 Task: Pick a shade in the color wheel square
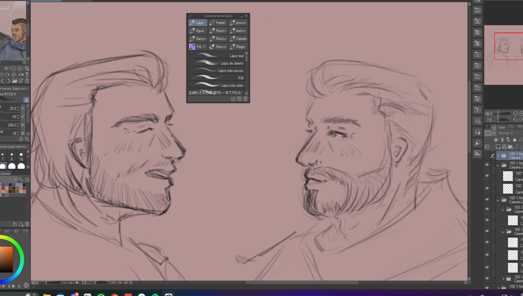(6, 259)
